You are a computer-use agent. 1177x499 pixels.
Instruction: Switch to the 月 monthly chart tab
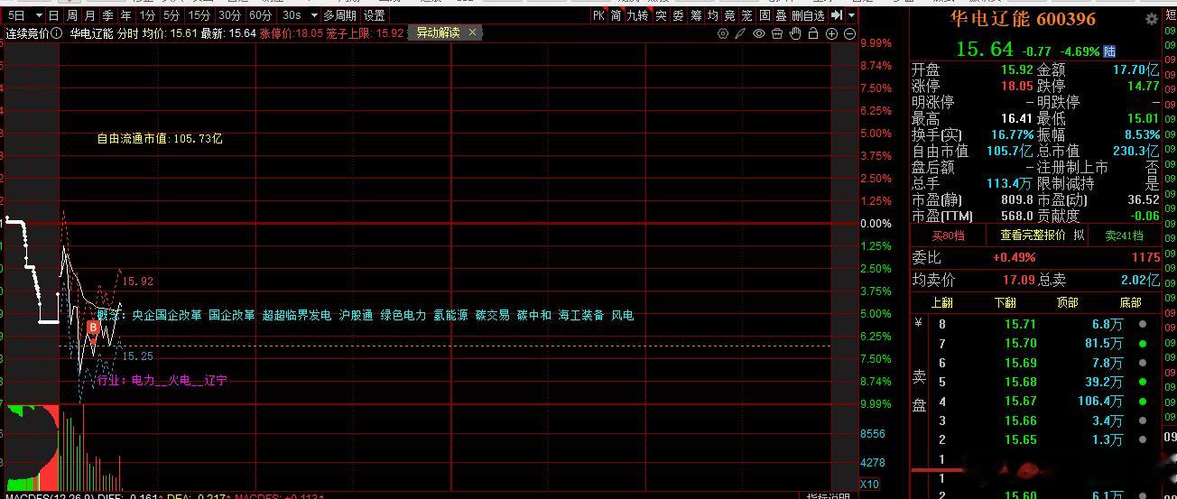coord(90,15)
